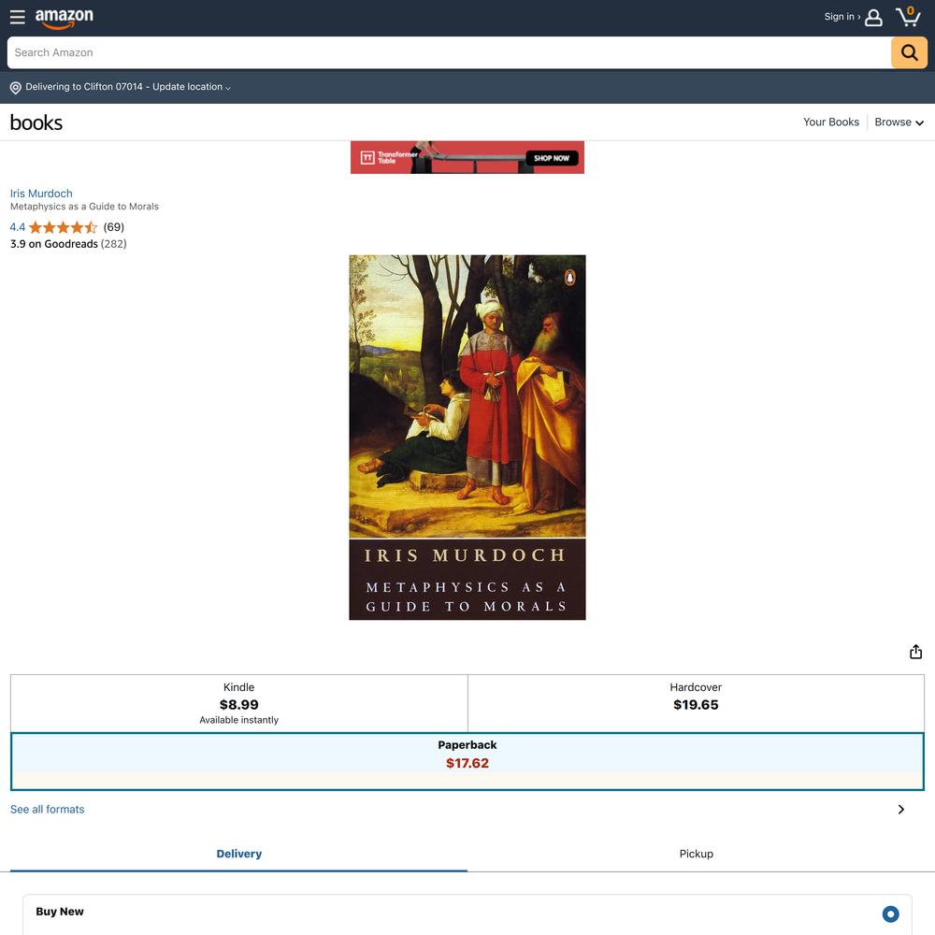Click the Shop Now banner ad button
The image size is (935, 935).
[552, 158]
